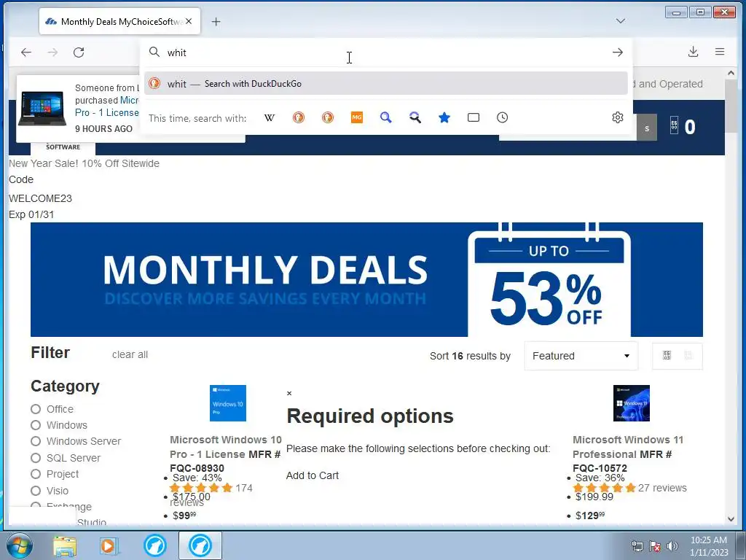This screenshot has width=746, height=560.
Task: Click the network icon in the system tray
Action: coord(637,546)
